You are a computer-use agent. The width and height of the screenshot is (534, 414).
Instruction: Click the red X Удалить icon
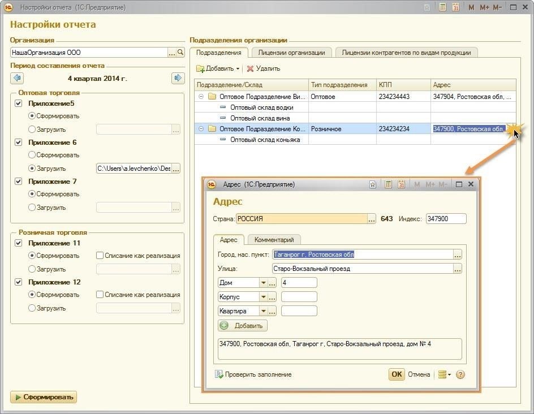(x=250, y=68)
